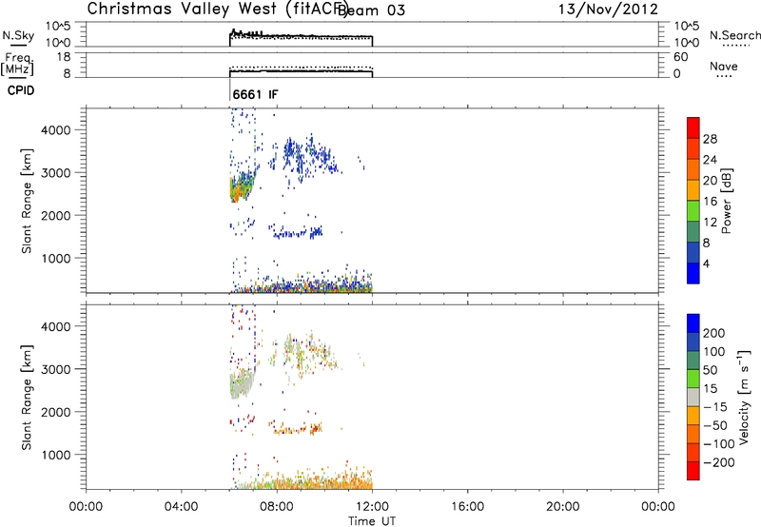Click the Christmas Valley West (fitACF) title
The height and width of the screenshot is (527, 761).
click(217, 10)
